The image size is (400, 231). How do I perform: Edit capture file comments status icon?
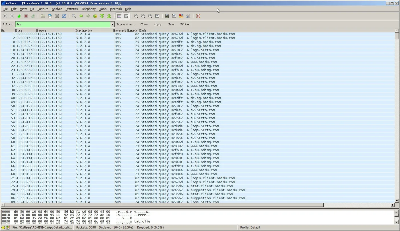point(8,228)
